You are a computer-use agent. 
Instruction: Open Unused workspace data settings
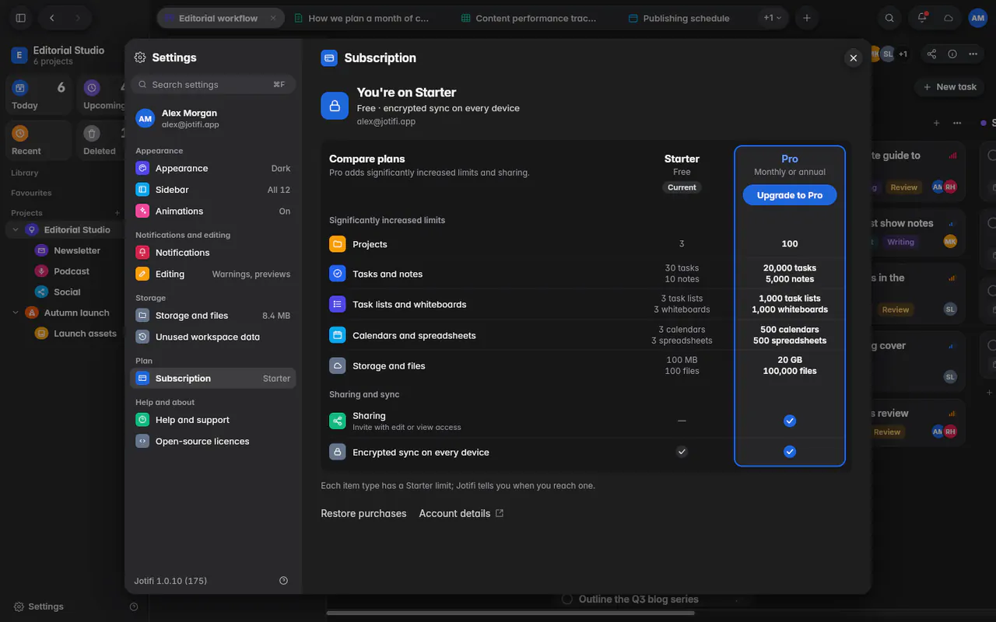[212, 337]
